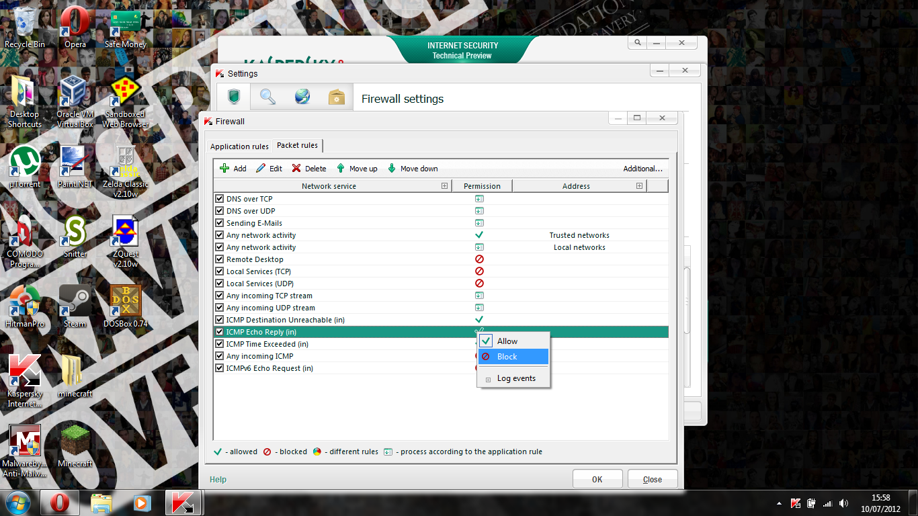Image resolution: width=918 pixels, height=516 pixels.
Task: Click Local Services (TCP) blocked icon
Action: [x=479, y=271]
